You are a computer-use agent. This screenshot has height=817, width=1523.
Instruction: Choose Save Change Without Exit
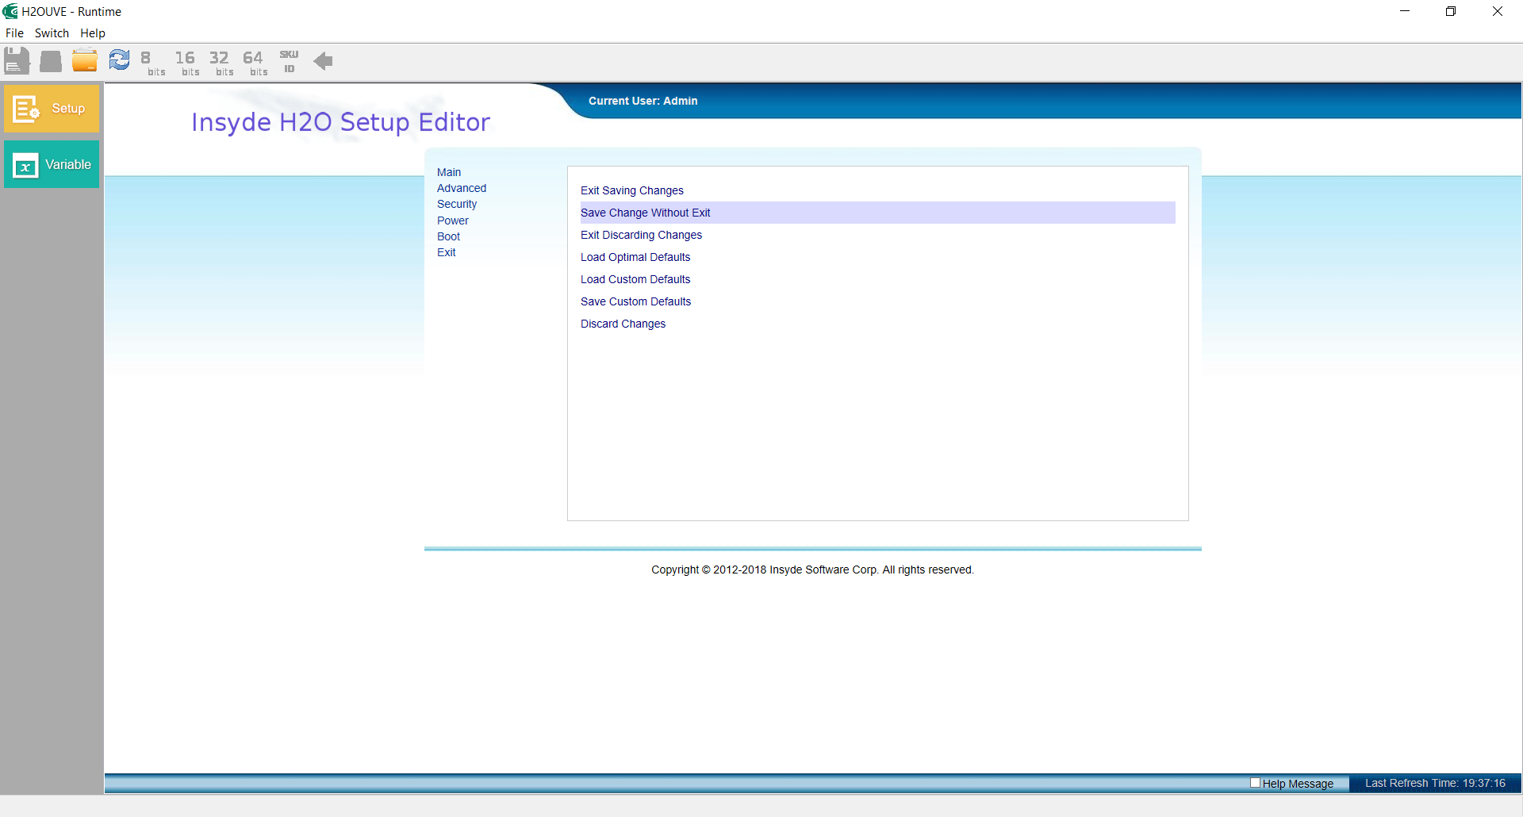click(x=877, y=213)
